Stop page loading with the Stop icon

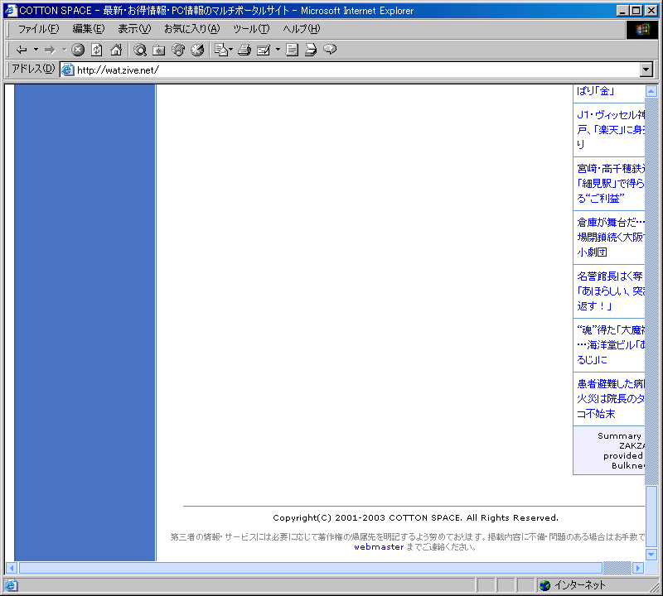78,50
